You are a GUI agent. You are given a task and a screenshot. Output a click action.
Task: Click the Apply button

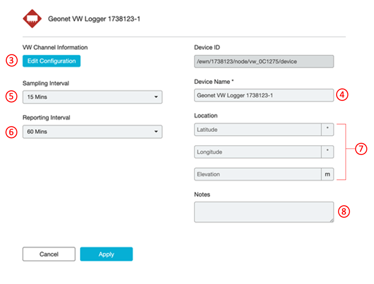coord(107,254)
